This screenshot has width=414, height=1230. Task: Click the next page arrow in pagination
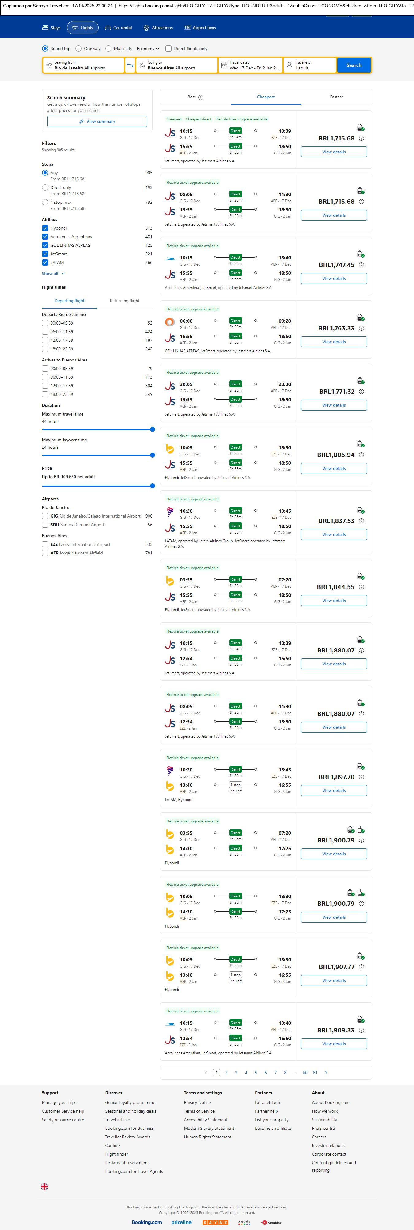coord(326,1072)
